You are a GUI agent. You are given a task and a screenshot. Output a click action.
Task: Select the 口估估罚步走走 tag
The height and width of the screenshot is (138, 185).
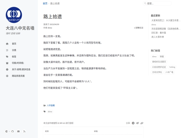[159, 67]
